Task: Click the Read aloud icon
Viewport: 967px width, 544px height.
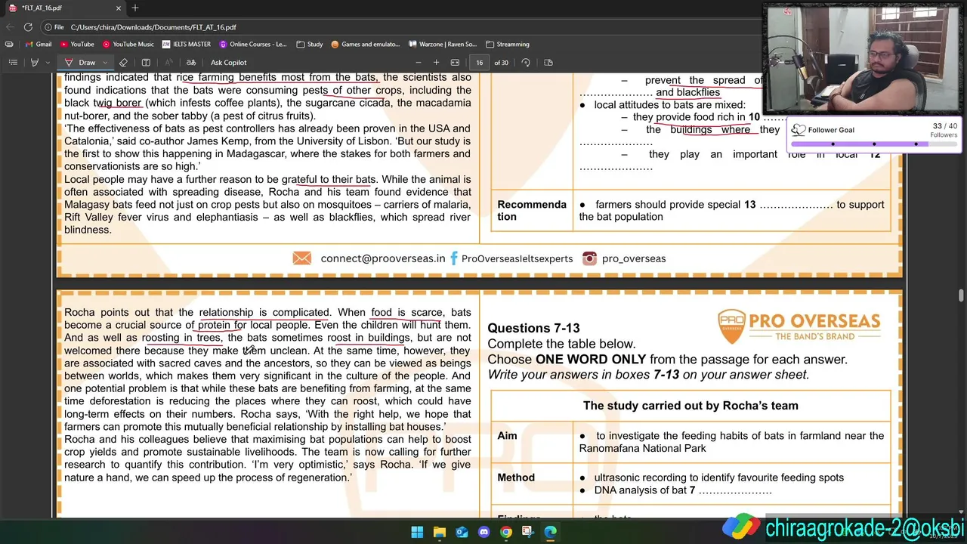Action: (168, 63)
